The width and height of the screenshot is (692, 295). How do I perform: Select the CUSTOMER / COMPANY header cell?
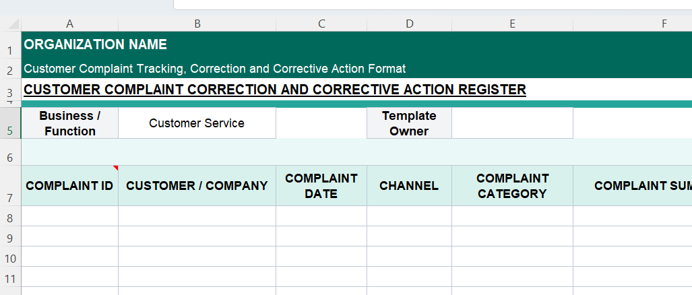coord(197,186)
